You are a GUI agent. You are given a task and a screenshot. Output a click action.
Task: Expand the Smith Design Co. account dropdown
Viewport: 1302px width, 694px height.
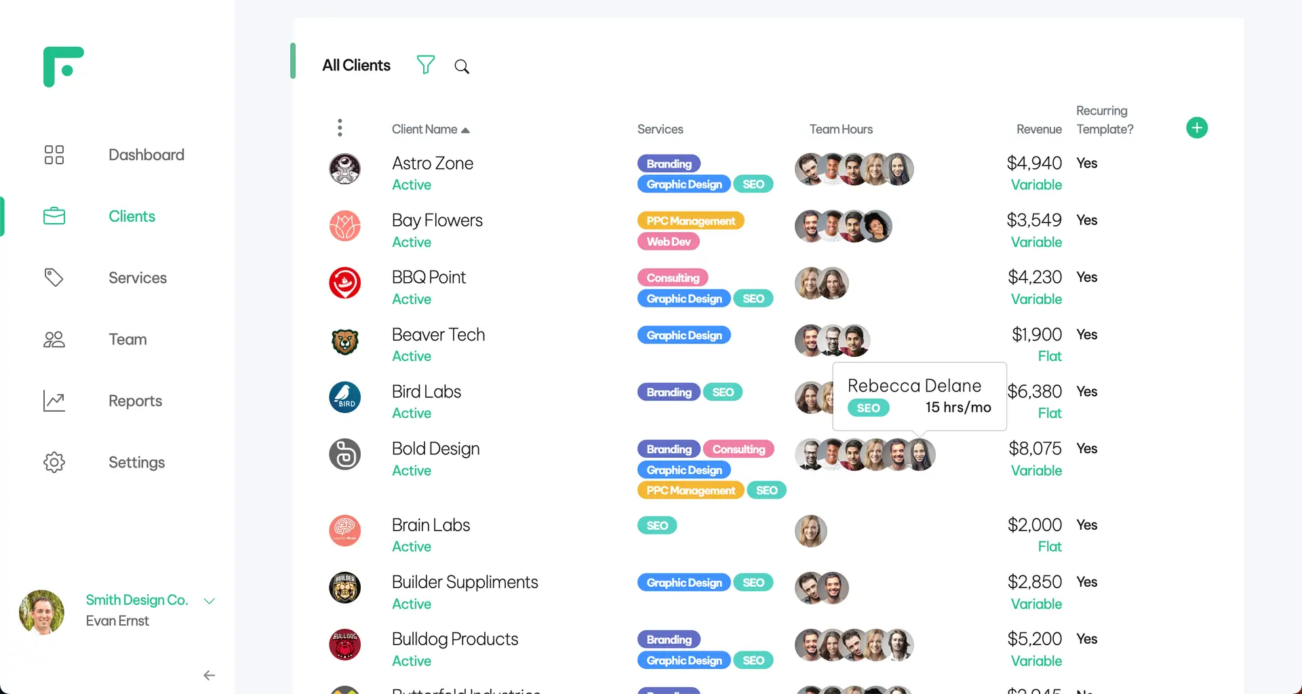coord(210,601)
